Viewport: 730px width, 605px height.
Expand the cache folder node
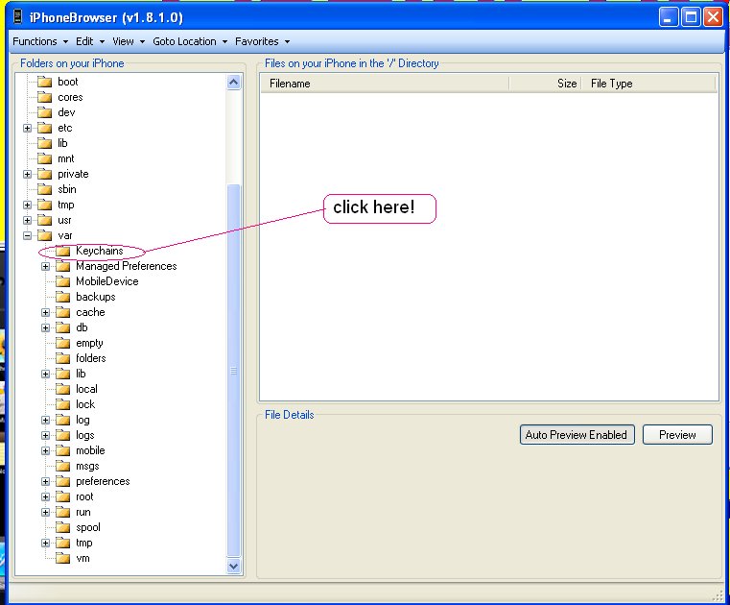tap(46, 313)
